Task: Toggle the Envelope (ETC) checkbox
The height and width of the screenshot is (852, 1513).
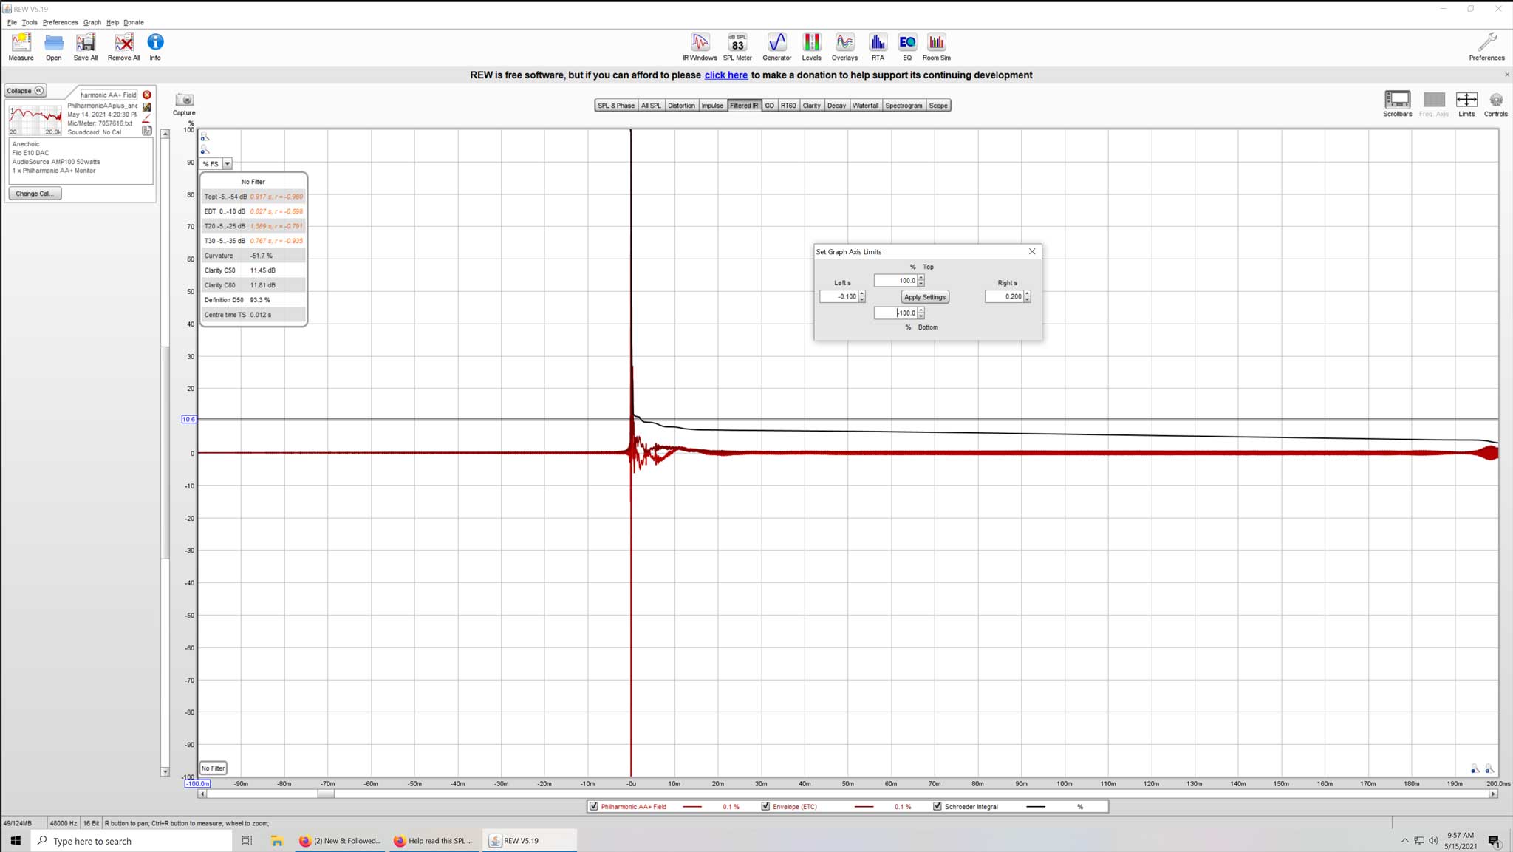Action: (x=765, y=806)
